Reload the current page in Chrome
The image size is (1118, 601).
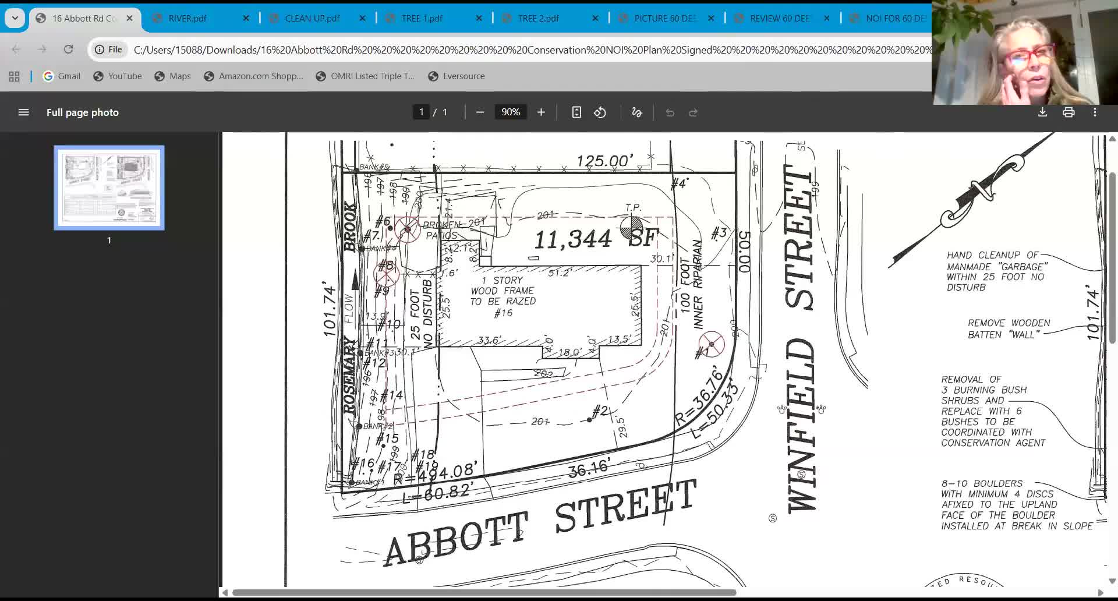[69, 50]
